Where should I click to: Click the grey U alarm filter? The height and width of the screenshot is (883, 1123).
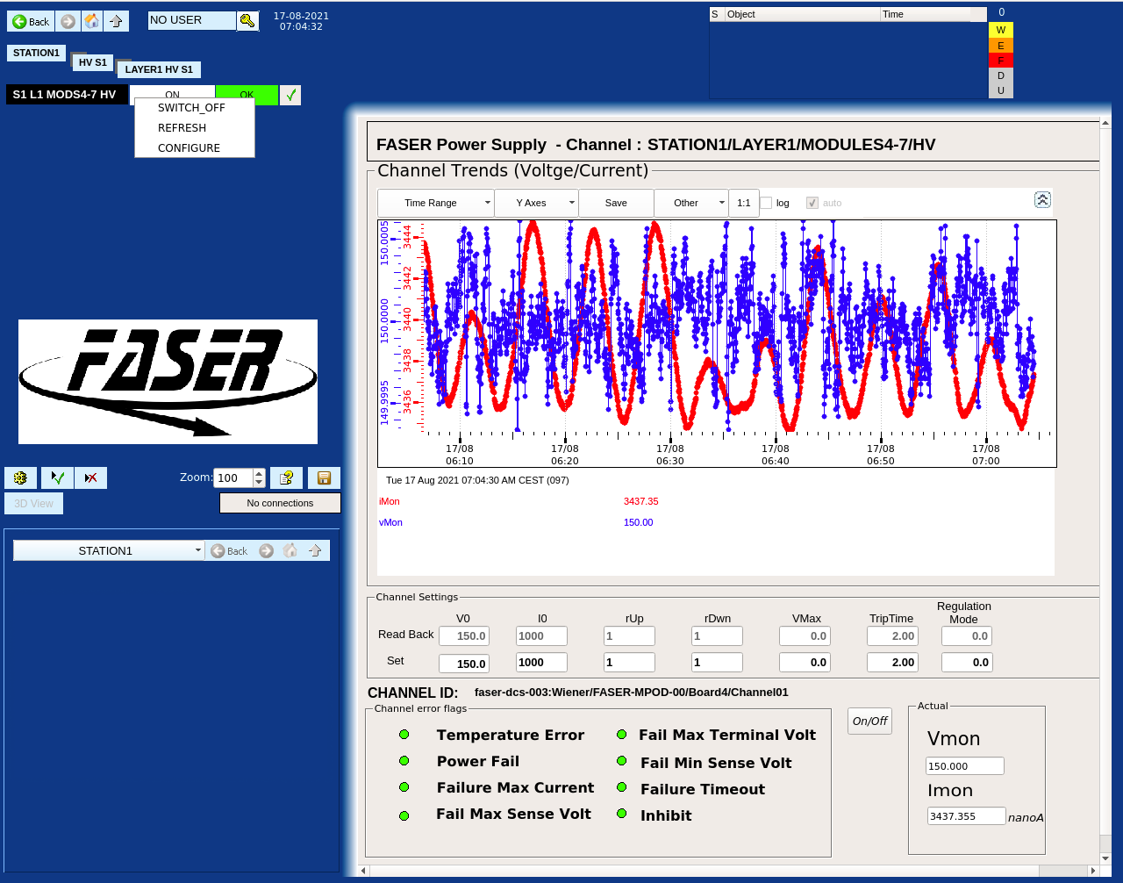[x=1001, y=90]
